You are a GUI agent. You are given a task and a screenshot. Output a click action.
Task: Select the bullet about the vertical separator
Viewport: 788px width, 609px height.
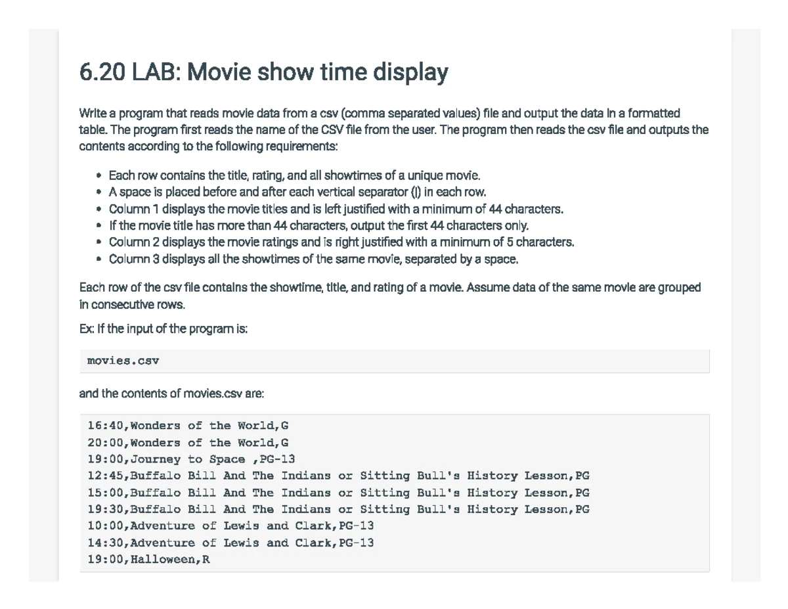297,192
